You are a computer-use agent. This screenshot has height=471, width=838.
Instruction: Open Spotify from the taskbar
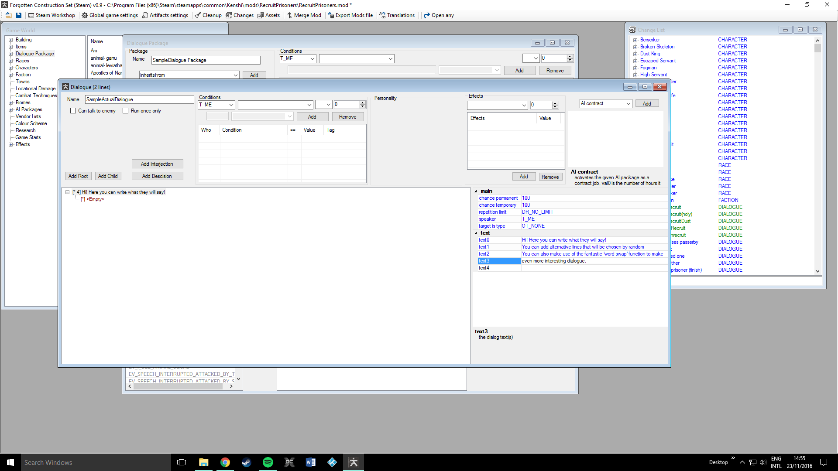click(x=268, y=462)
